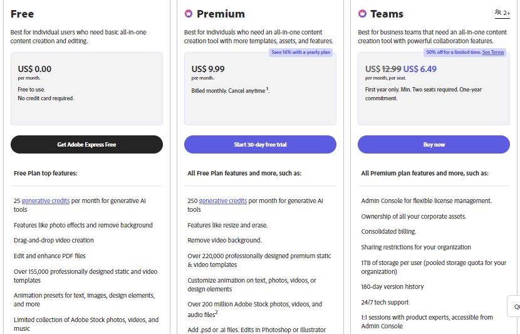Click the 50% off limited time badge
Viewport: 520px width, 334px height.
(453, 53)
